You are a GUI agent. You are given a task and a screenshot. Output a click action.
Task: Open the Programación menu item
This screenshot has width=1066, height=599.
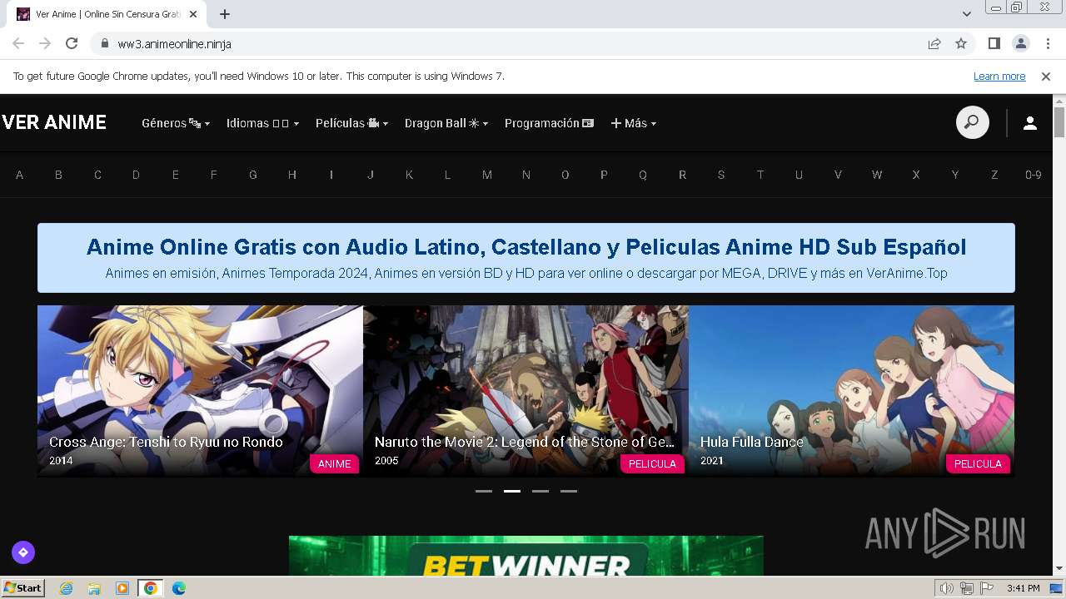tap(549, 123)
